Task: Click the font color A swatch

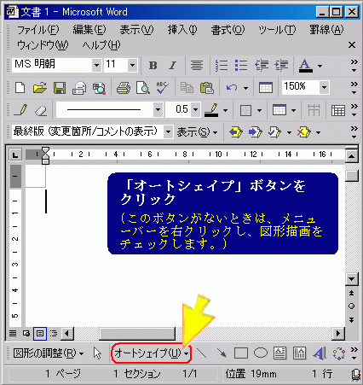Action: click(306, 66)
